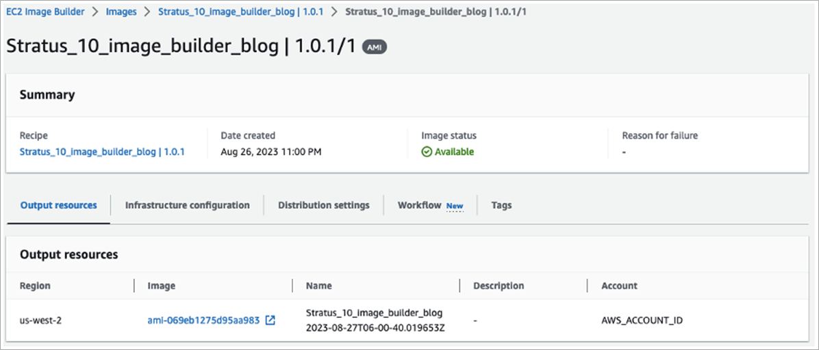Screen dimensions: 819x350
Task: Select the image name with timestamp 2023-08-27T06-00-40.019653Z
Action: pyautogui.click(x=374, y=321)
